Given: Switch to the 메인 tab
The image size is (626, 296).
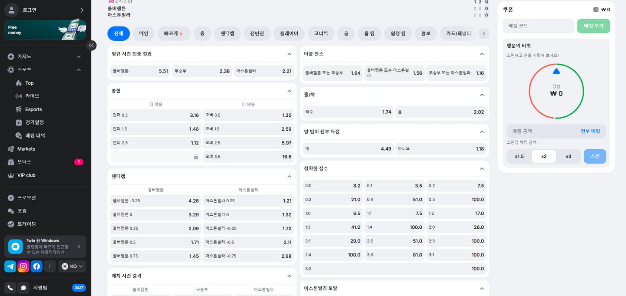Looking at the screenshot, I should (x=143, y=33).
